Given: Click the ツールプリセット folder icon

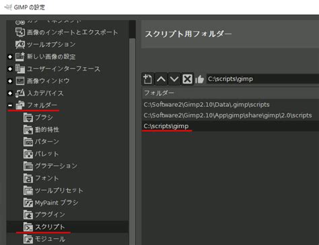Looking at the screenshot, I should (x=28, y=191).
